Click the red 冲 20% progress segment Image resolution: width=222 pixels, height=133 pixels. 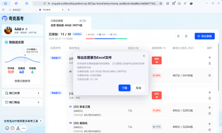90,38
